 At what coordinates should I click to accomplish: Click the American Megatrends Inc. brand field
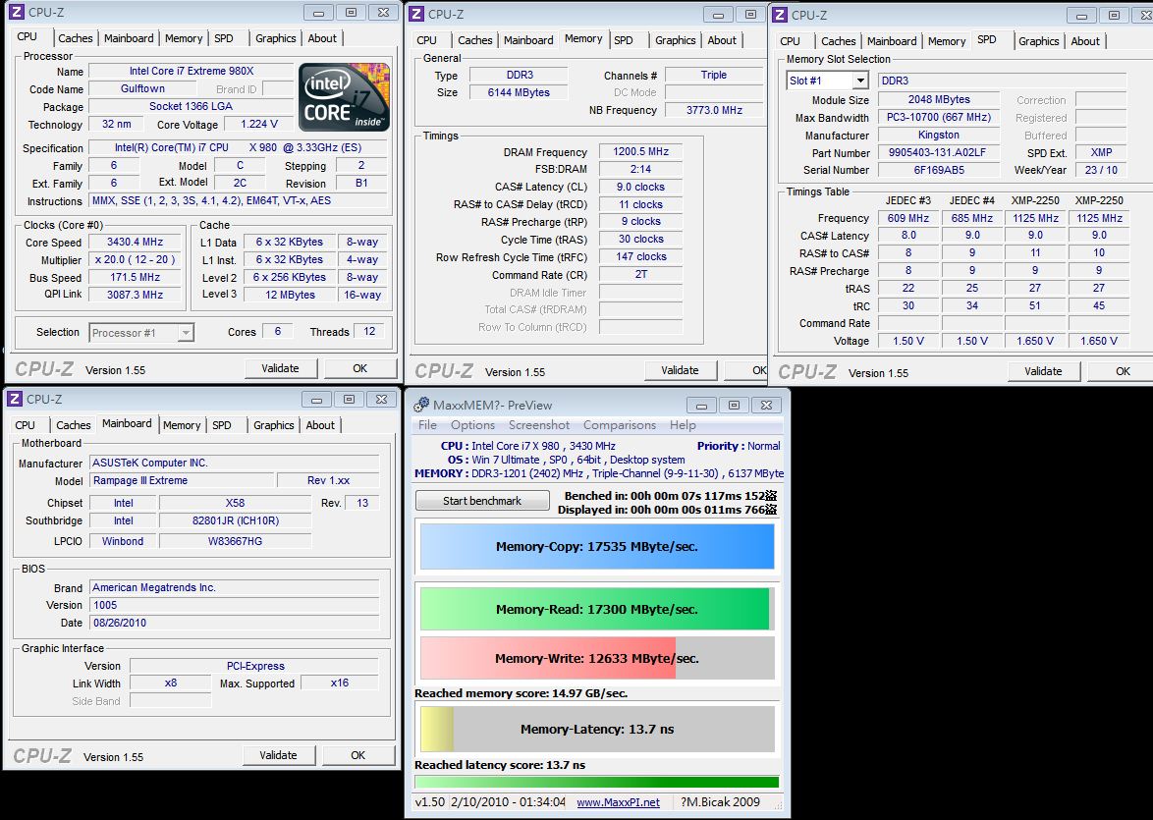tap(235, 587)
